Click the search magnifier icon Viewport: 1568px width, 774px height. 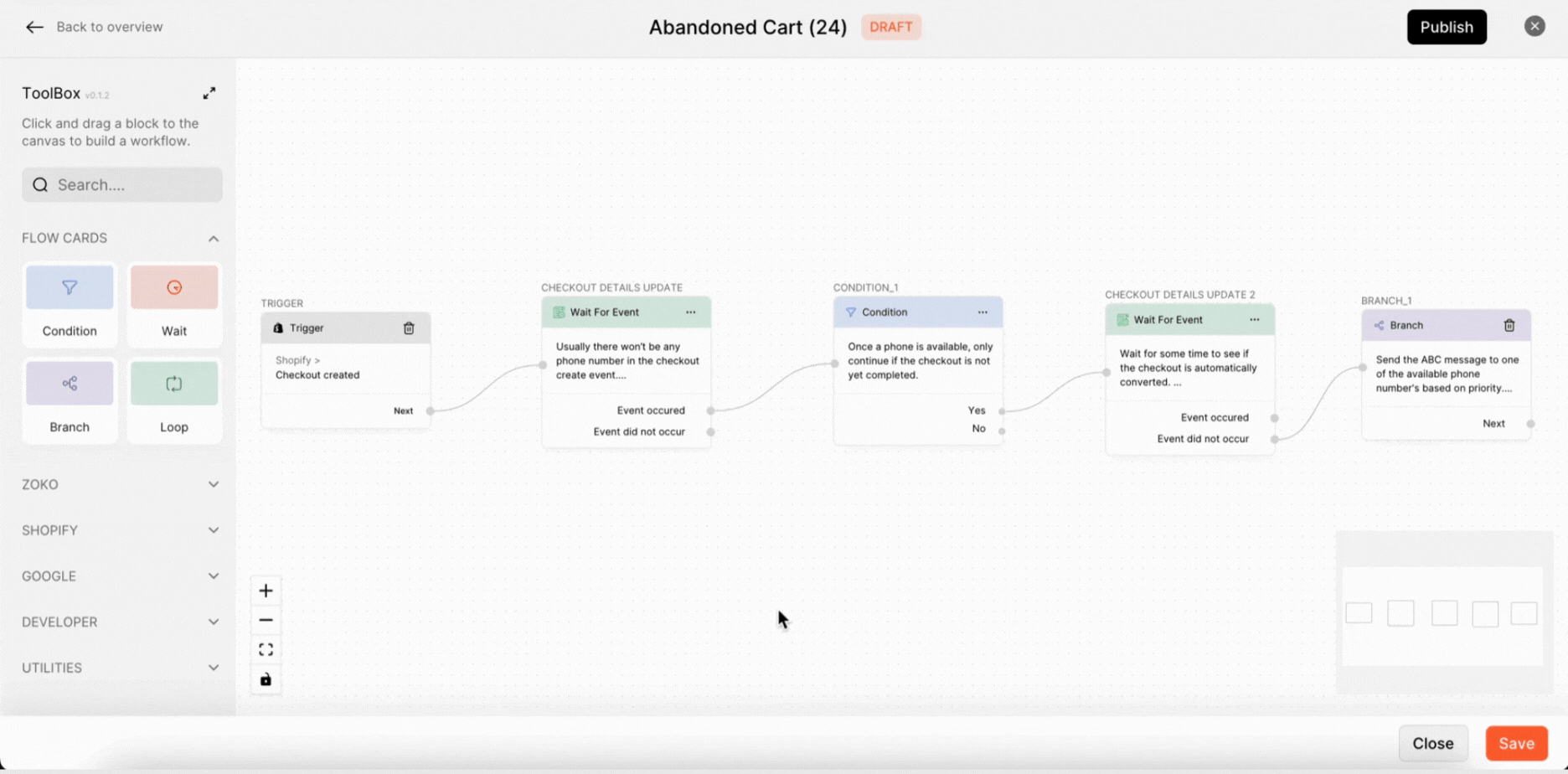pos(40,184)
